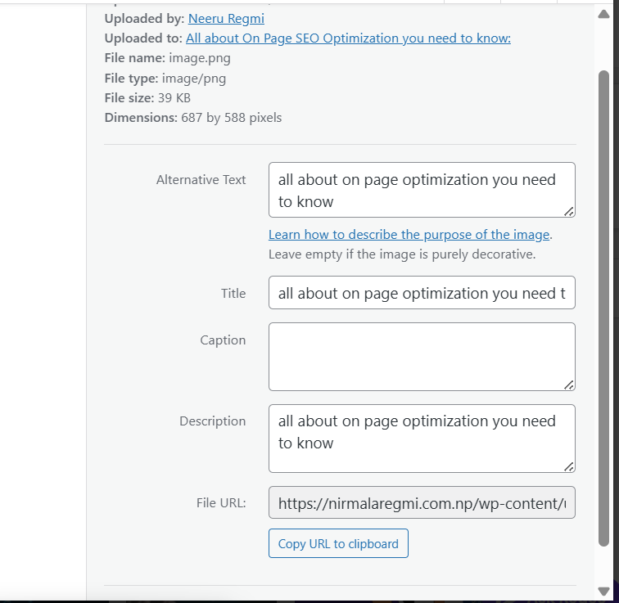Select the empty Caption textarea
Image resolution: width=619 pixels, height=603 pixels.
pyautogui.click(x=422, y=356)
